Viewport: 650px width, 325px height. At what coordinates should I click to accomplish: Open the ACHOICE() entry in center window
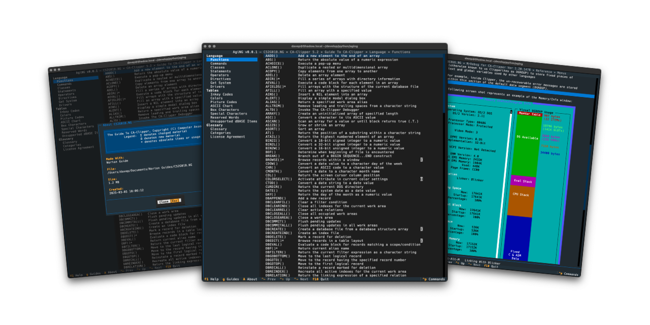(x=275, y=63)
